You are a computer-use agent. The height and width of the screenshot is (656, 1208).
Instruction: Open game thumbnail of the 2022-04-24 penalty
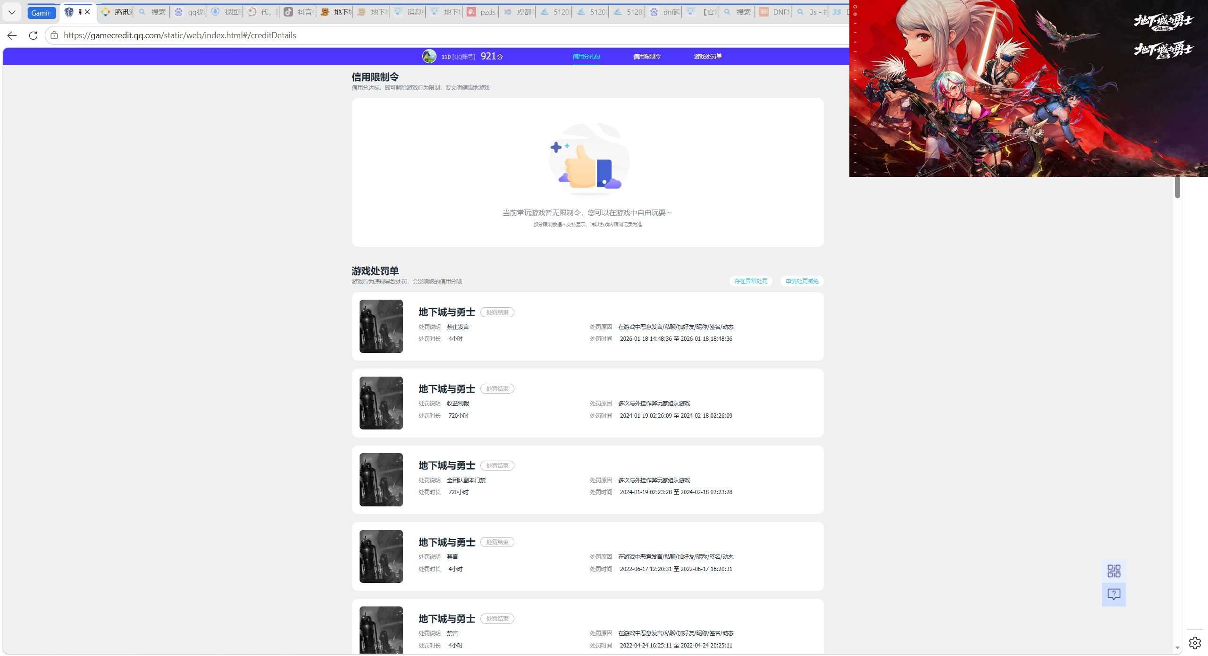tap(381, 630)
